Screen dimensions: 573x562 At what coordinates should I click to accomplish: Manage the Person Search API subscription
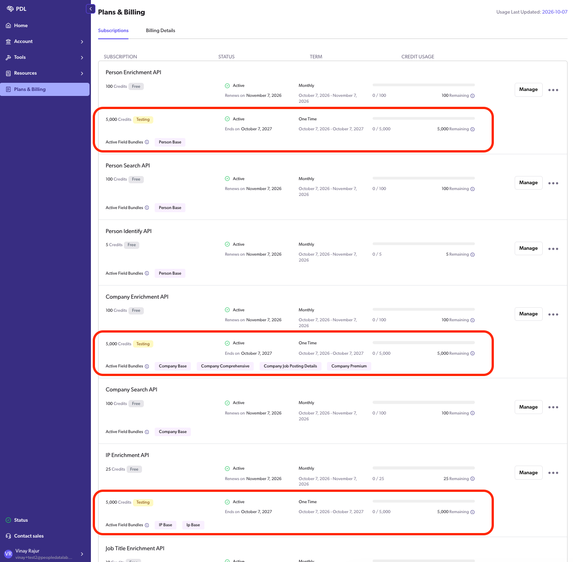pyautogui.click(x=528, y=183)
